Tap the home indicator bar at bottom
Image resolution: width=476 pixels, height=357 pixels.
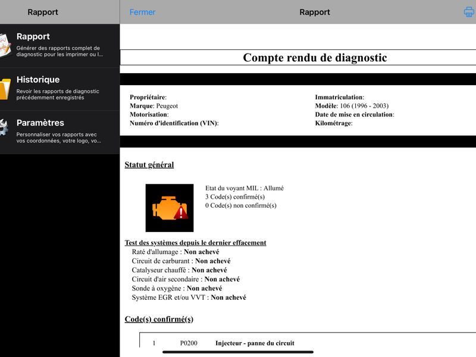(x=237, y=352)
